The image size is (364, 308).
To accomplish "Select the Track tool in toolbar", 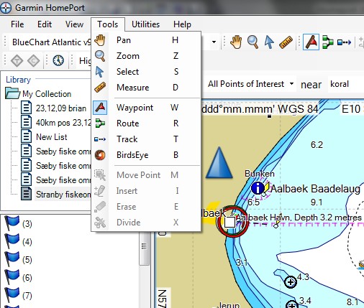I will click(x=344, y=42).
